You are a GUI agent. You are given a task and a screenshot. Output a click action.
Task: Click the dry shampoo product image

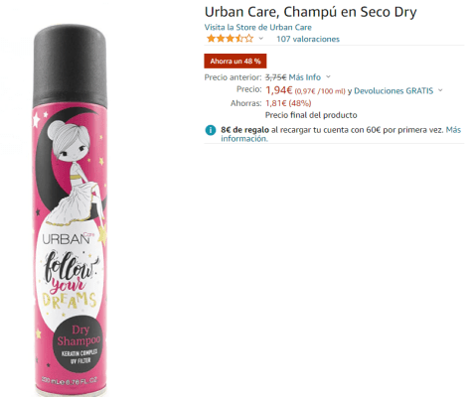(70, 210)
